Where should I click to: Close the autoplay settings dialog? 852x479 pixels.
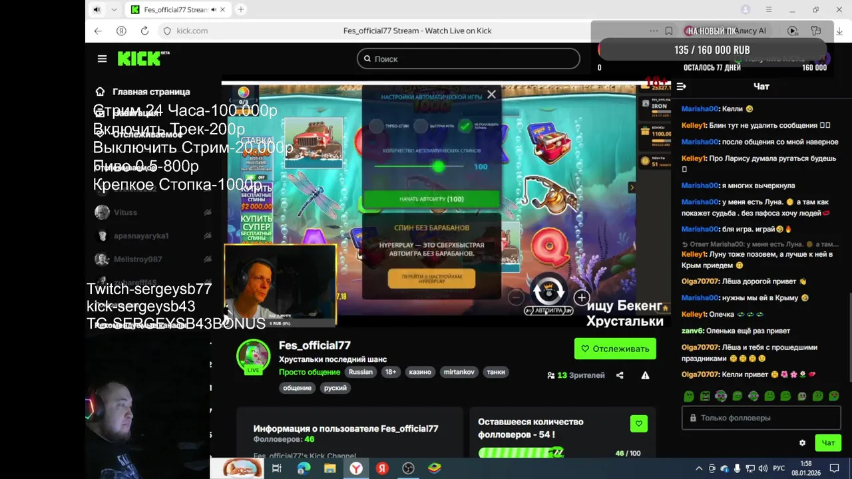click(x=491, y=94)
